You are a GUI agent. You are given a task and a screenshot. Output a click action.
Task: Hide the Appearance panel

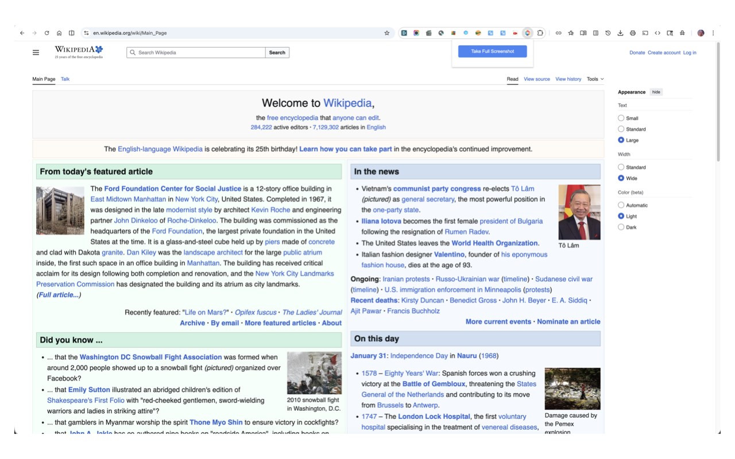(656, 92)
